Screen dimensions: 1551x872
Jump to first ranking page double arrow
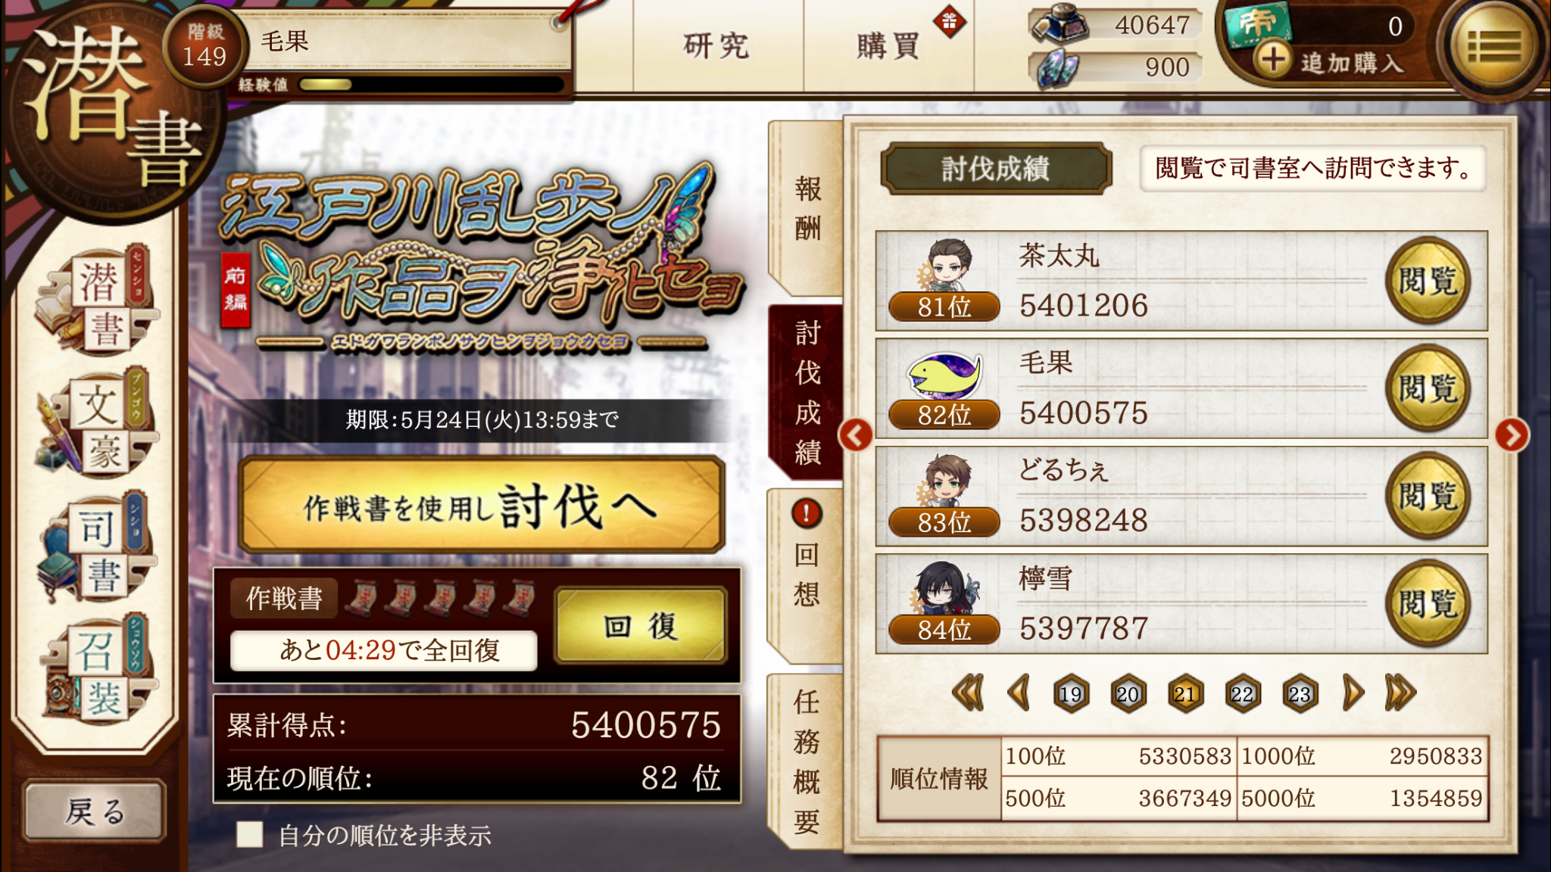968,693
